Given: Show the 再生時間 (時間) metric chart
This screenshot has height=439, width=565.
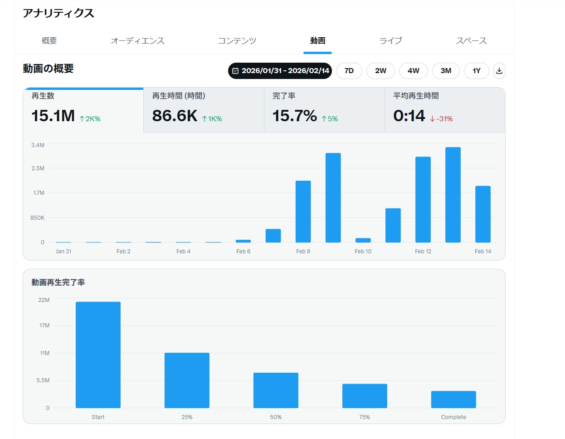Looking at the screenshot, I should pyautogui.click(x=204, y=110).
